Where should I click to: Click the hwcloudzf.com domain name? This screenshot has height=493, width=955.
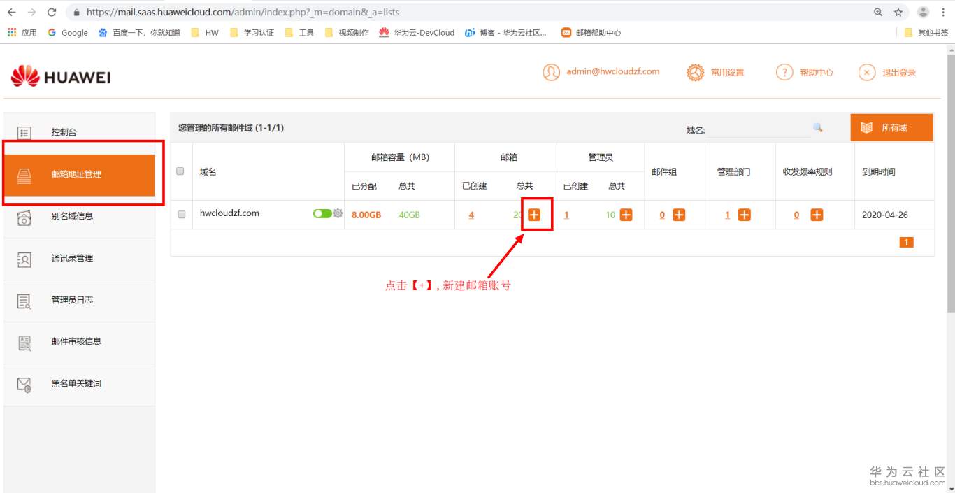coord(229,213)
